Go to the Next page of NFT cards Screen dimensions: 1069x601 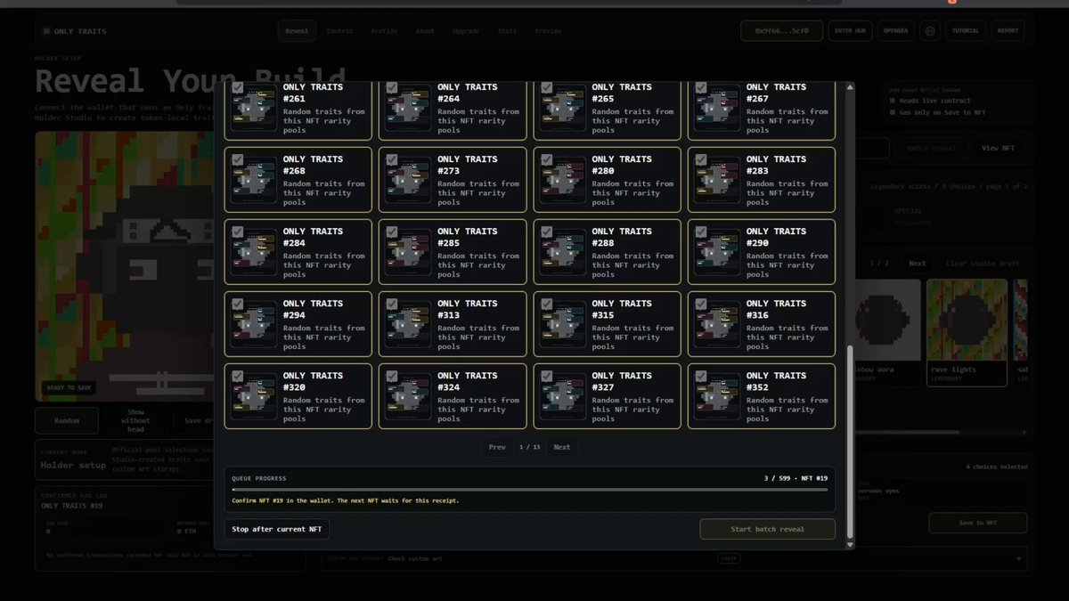(562, 447)
